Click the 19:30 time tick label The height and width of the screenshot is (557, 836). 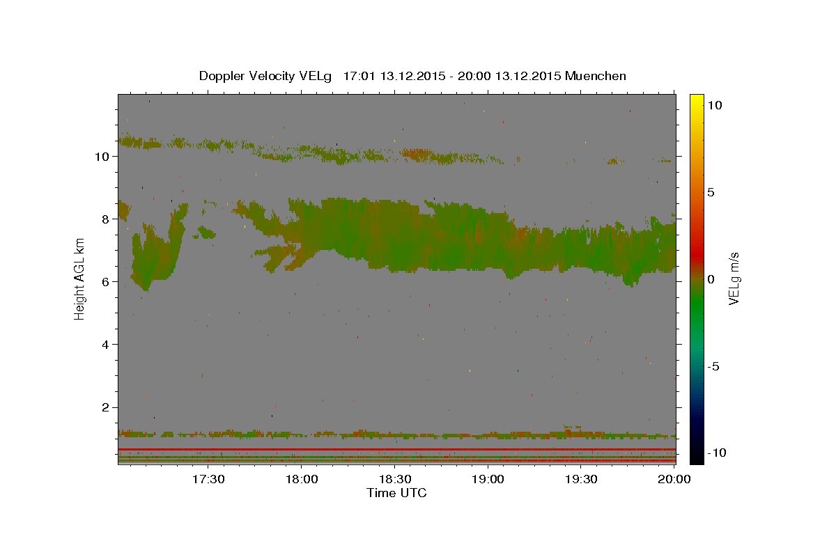581,479
